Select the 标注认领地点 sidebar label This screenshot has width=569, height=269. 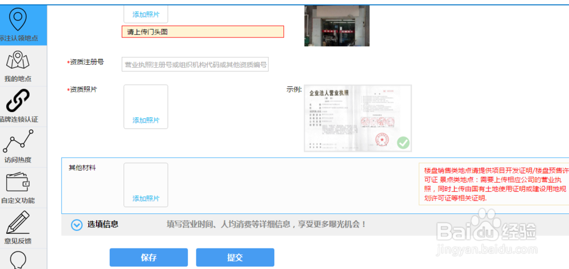pos(19,38)
